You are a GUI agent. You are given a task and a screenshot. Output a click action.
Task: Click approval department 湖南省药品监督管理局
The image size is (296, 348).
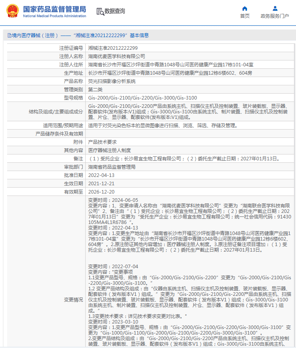(112, 167)
